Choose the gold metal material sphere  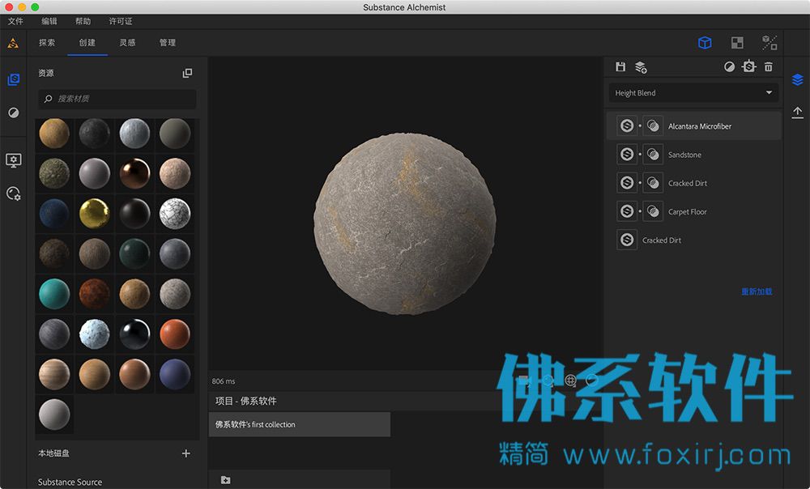(x=95, y=214)
